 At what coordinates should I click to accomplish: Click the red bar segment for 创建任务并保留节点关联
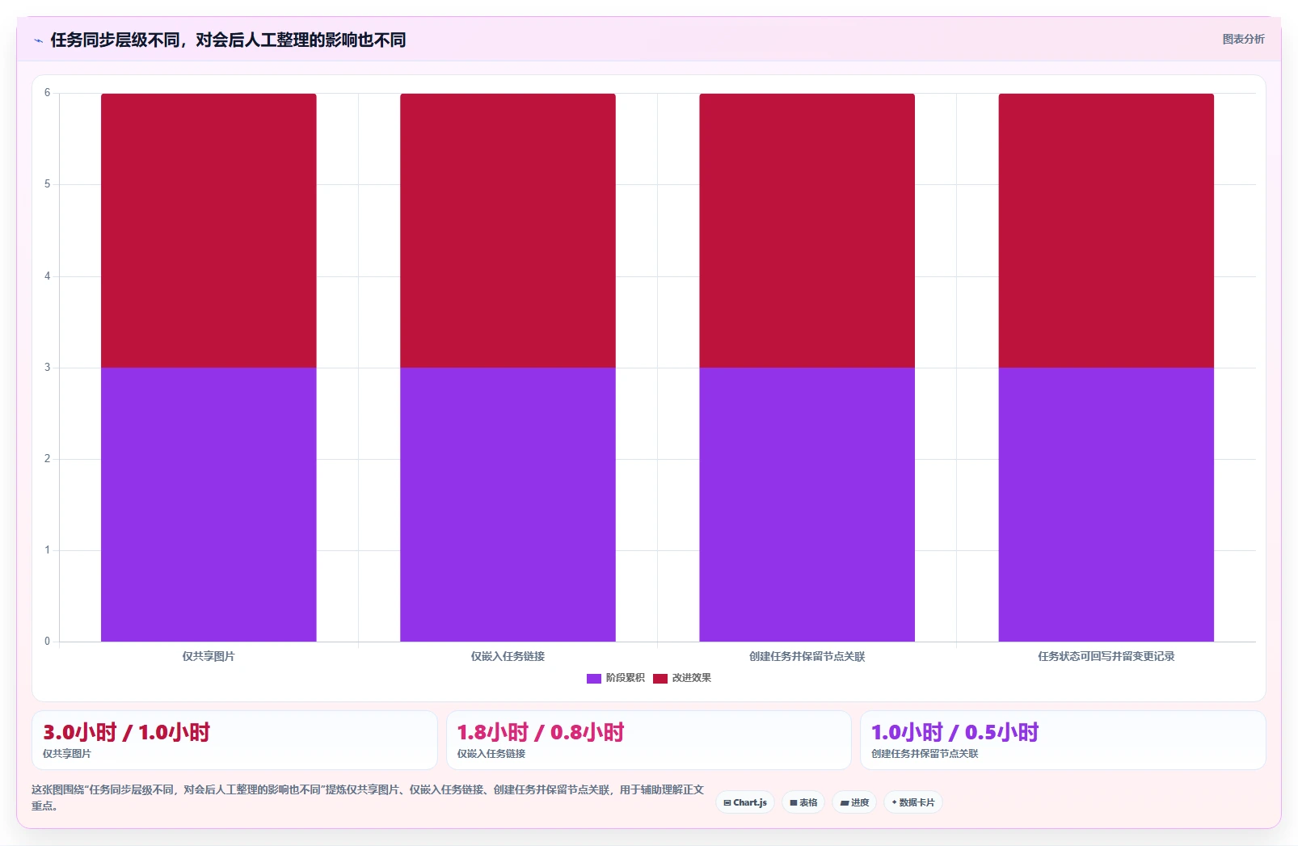tap(807, 230)
